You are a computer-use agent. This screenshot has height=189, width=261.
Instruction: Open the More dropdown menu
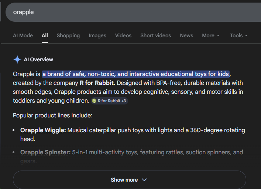(210, 35)
